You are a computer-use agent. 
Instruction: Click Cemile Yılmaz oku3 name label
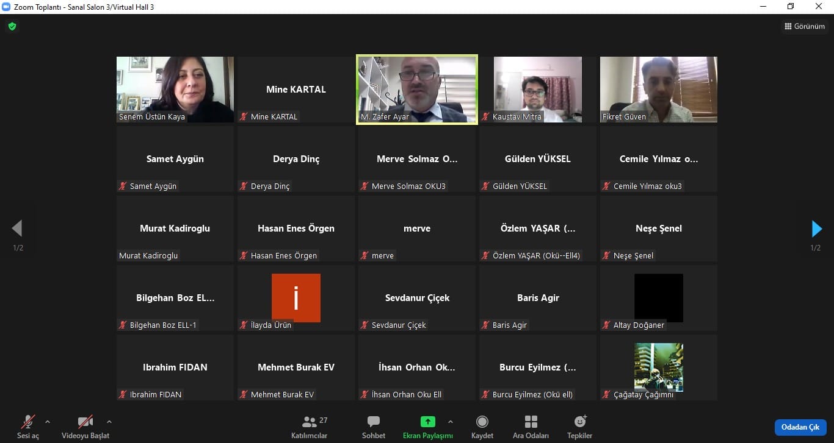[x=648, y=186]
